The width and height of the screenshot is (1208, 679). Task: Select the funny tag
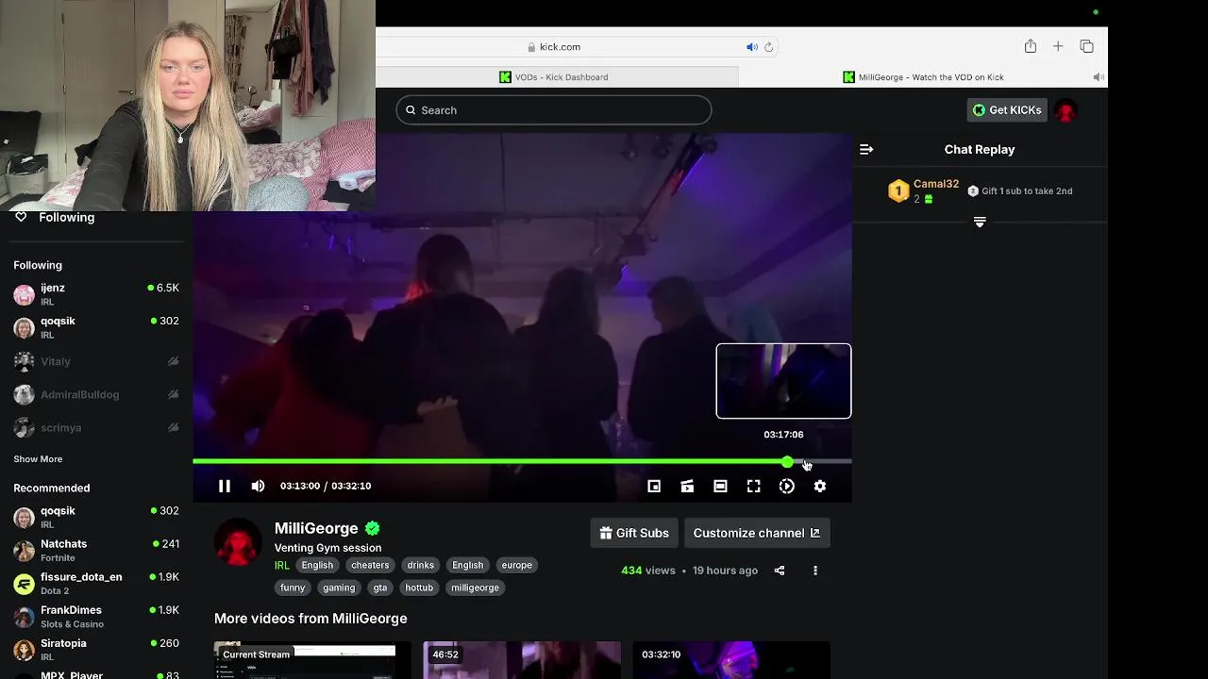click(293, 588)
